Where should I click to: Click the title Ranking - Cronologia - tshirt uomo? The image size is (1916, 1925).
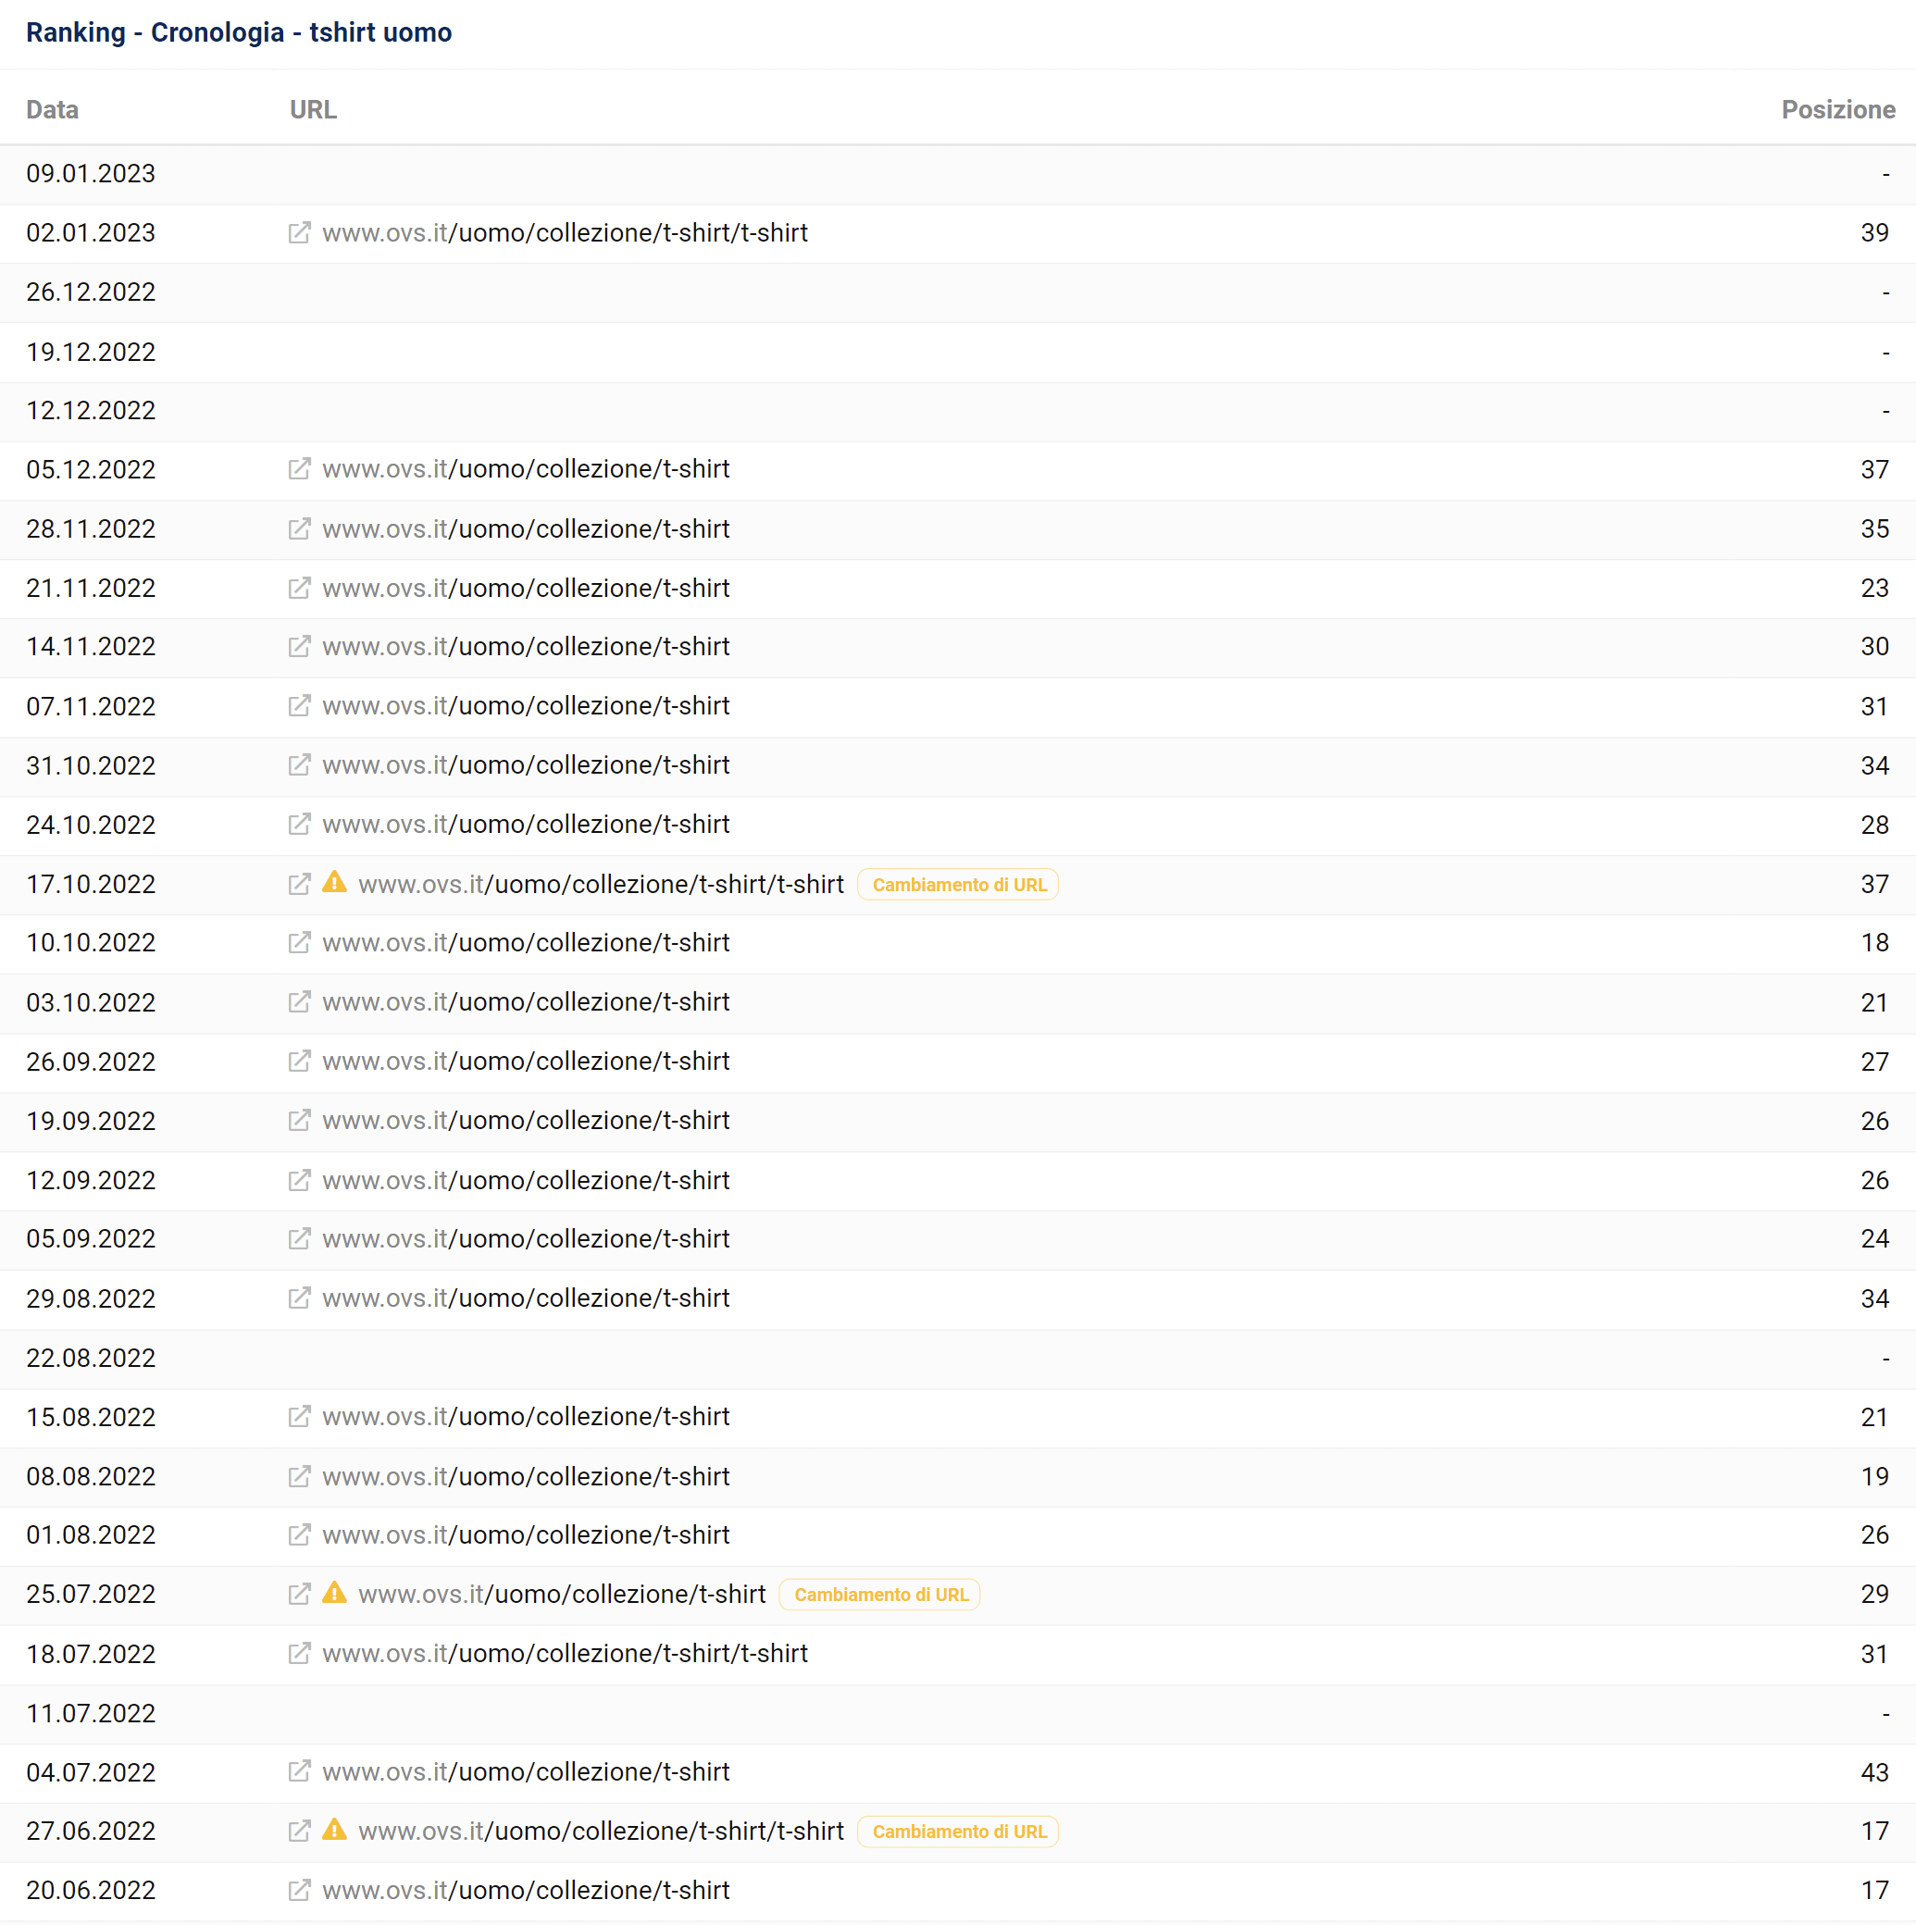(239, 33)
